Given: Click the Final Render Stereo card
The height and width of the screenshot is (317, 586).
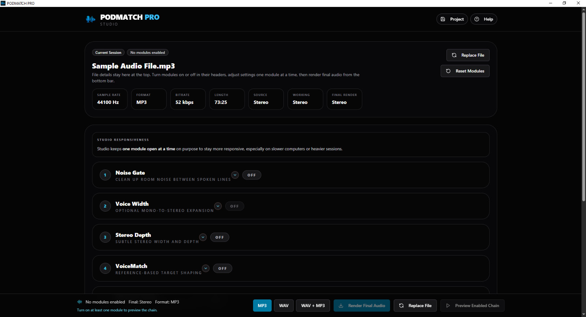Looking at the screenshot, I should pyautogui.click(x=345, y=99).
